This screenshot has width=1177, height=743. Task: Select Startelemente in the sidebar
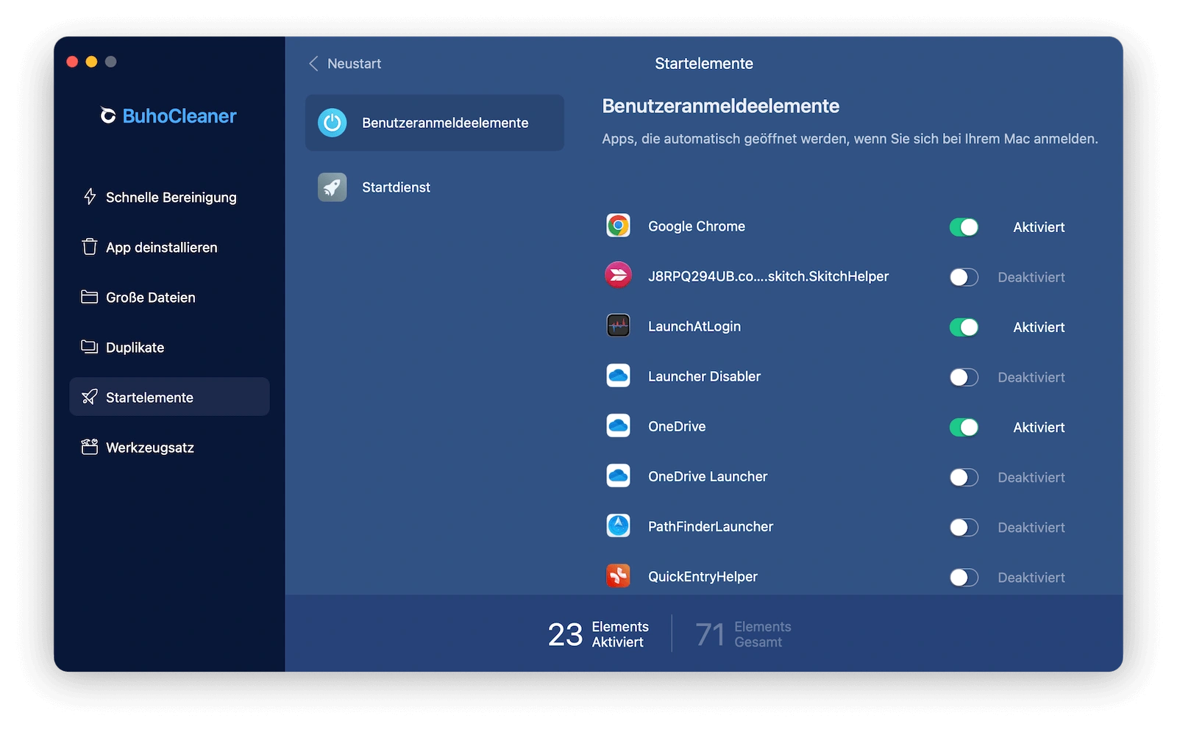tap(169, 397)
